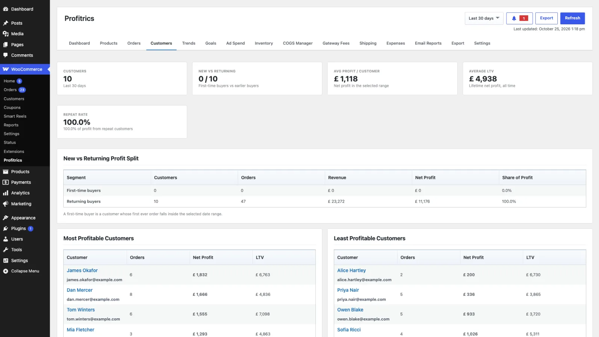This screenshot has height=337, width=599.
Task: Click the Plugins plug icon
Action: point(6,228)
